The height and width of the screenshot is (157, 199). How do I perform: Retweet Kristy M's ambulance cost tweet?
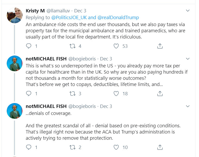point(73,46)
